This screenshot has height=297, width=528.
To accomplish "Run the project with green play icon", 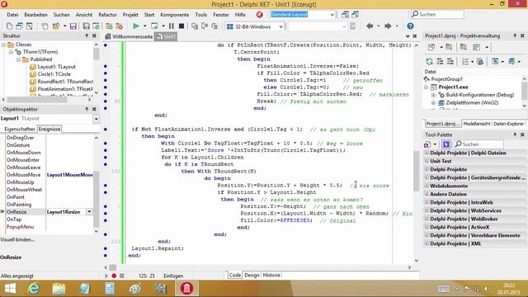I will tap(136, 26).
